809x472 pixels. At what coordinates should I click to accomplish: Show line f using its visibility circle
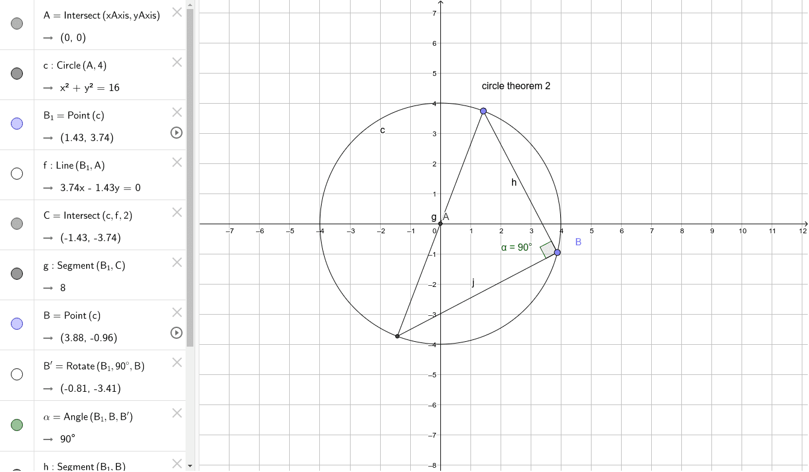click(17, 174)
